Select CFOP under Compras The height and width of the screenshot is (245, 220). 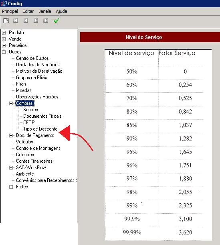[29, 122]
